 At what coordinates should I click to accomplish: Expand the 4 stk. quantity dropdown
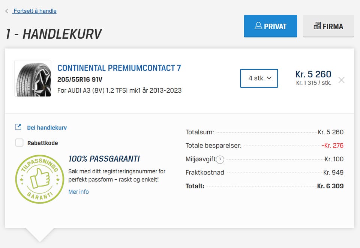(259, 78)
